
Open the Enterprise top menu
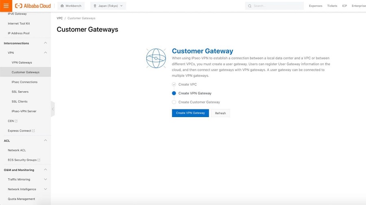click(x=359, y=6)
